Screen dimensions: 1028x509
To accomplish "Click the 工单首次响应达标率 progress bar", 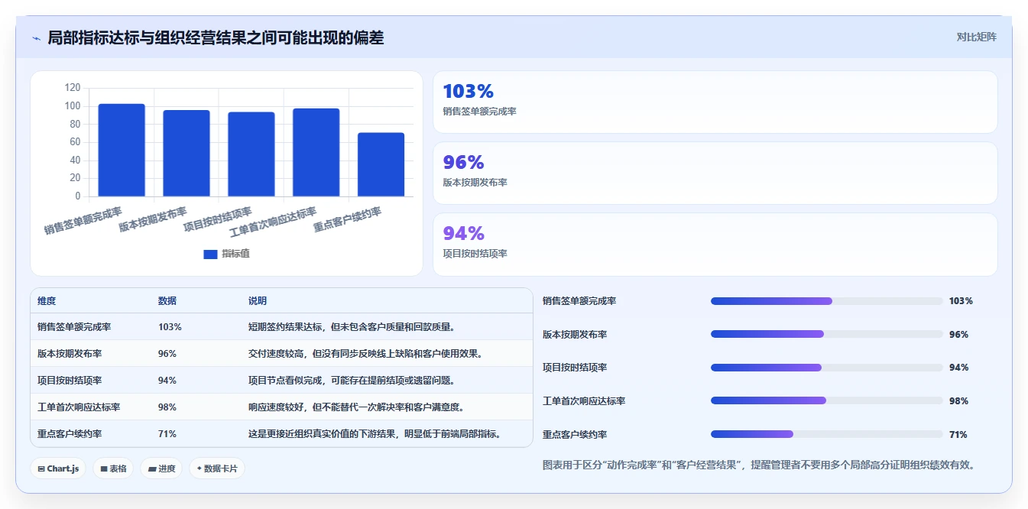I will click(x=827, y=400).
